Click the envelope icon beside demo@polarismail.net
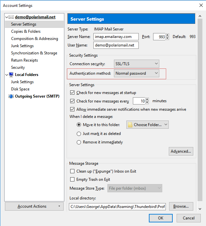 pos(11,17)
